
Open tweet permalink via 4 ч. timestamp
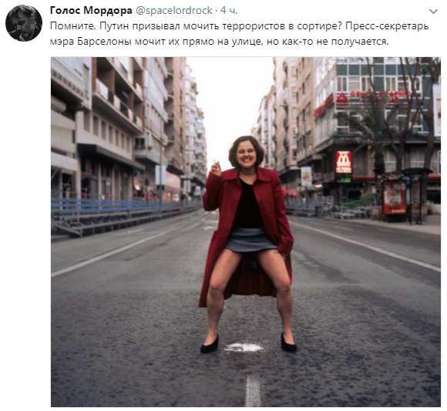[x=229, y=11]
